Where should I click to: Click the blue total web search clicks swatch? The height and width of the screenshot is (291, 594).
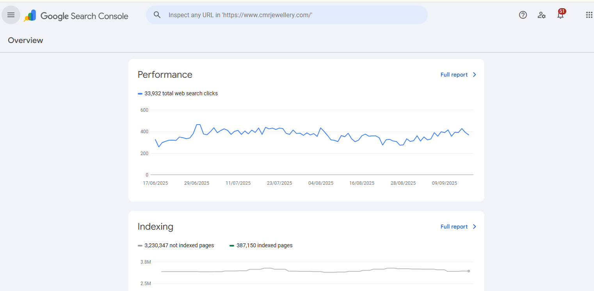[140, 94]
